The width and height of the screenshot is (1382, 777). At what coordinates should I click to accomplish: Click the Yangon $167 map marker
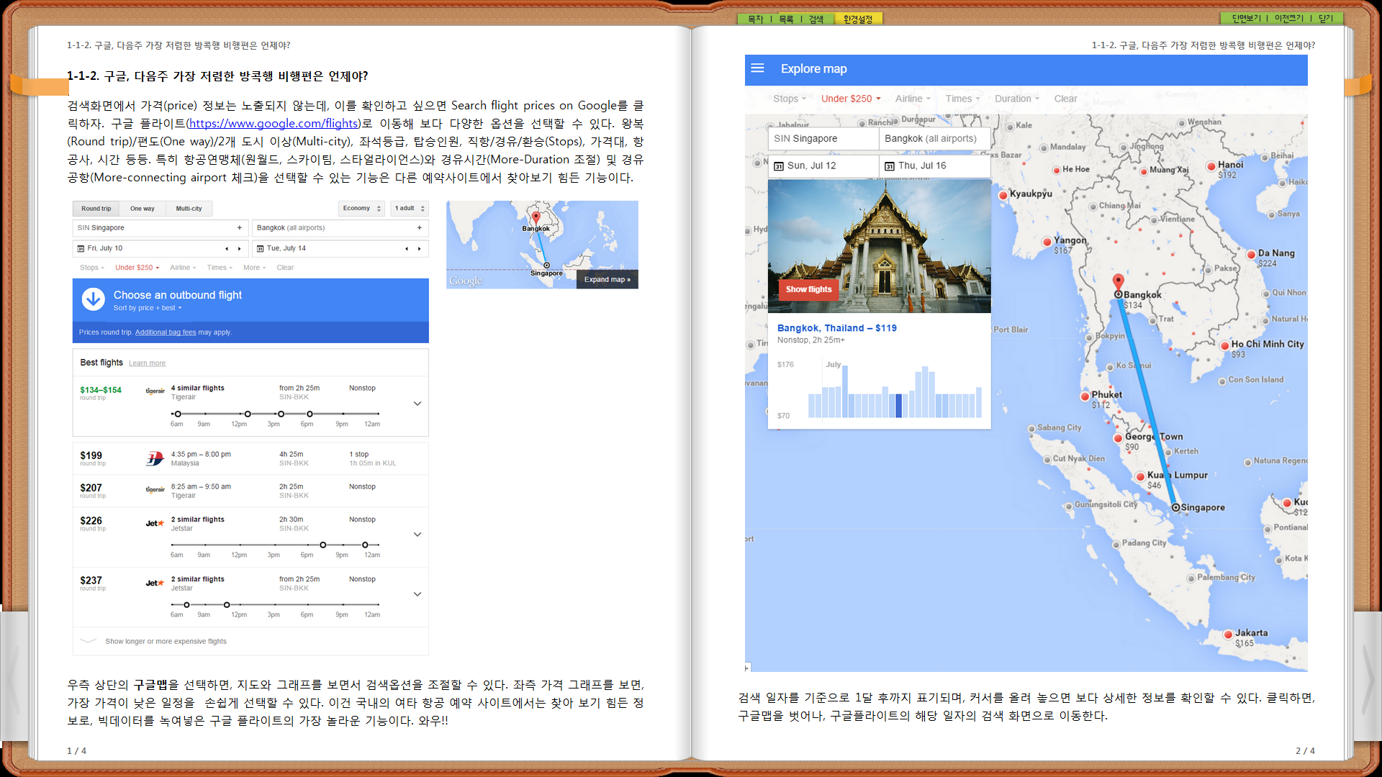pos(1047,242)
